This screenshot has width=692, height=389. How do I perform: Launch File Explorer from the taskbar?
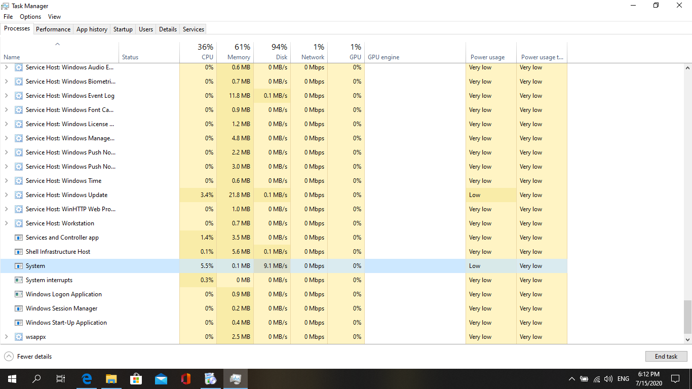(x=111, y=378)
